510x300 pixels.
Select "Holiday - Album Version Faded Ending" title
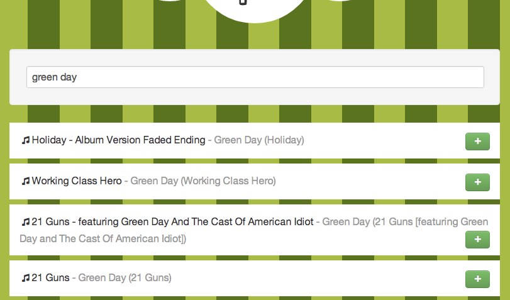click(x=119, y=140)
